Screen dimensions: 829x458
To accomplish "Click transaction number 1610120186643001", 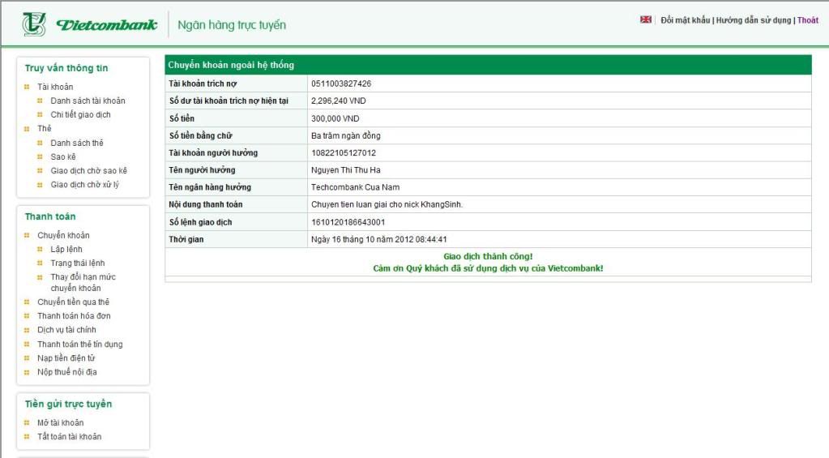I will point(348,222).
